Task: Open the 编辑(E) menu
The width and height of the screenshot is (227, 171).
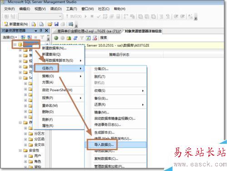Action: click(25, 9)
